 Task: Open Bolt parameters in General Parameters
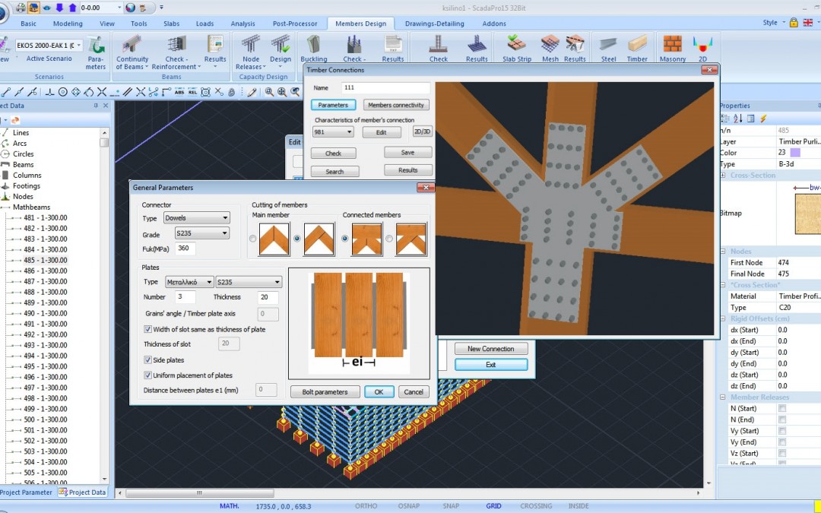point(325,391)
